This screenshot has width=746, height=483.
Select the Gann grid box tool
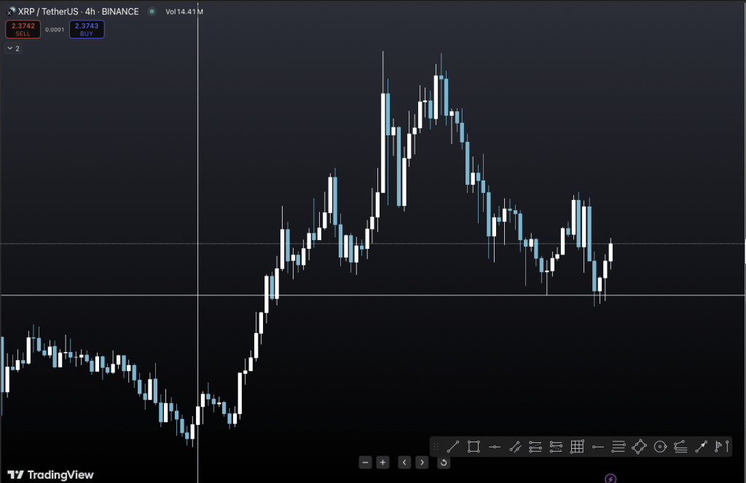(577, 447)
